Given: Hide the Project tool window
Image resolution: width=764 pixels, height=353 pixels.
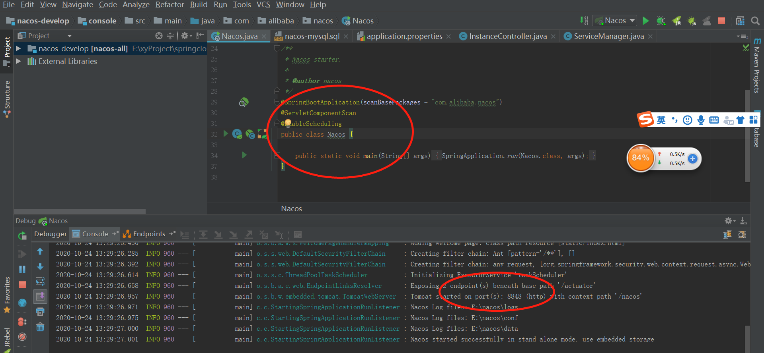Looking at the screenshot, I should click(200, 36).
